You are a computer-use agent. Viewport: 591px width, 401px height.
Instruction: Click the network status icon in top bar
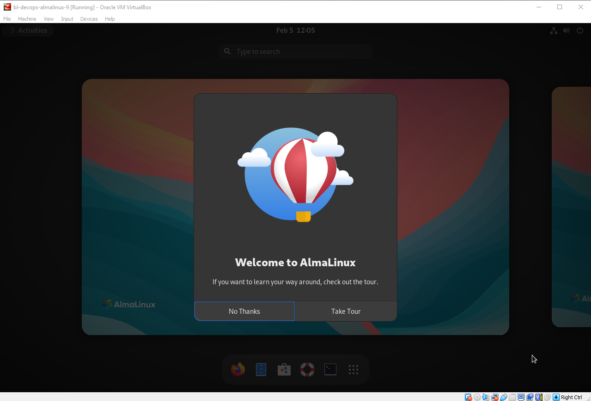554,30
